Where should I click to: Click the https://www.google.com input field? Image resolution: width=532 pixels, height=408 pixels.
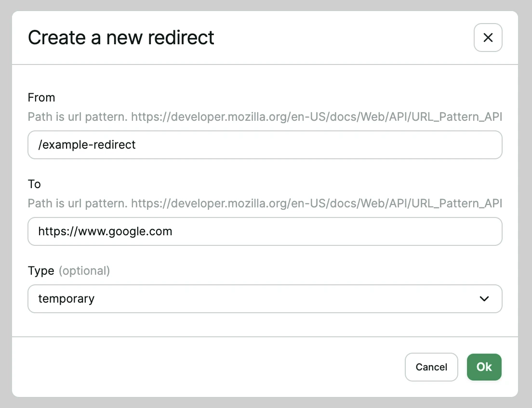(x=265, y=231)
